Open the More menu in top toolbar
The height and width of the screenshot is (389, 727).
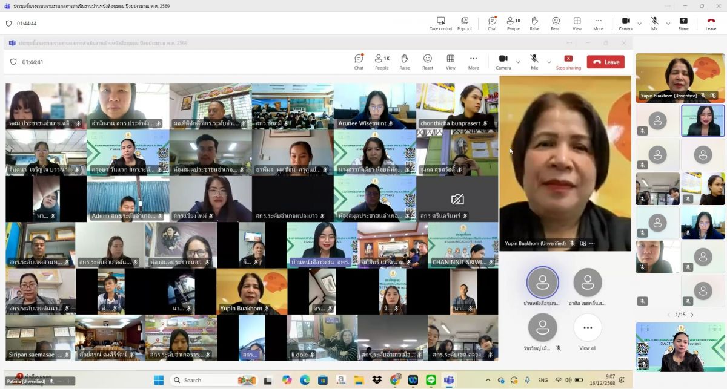coord(598,23)
